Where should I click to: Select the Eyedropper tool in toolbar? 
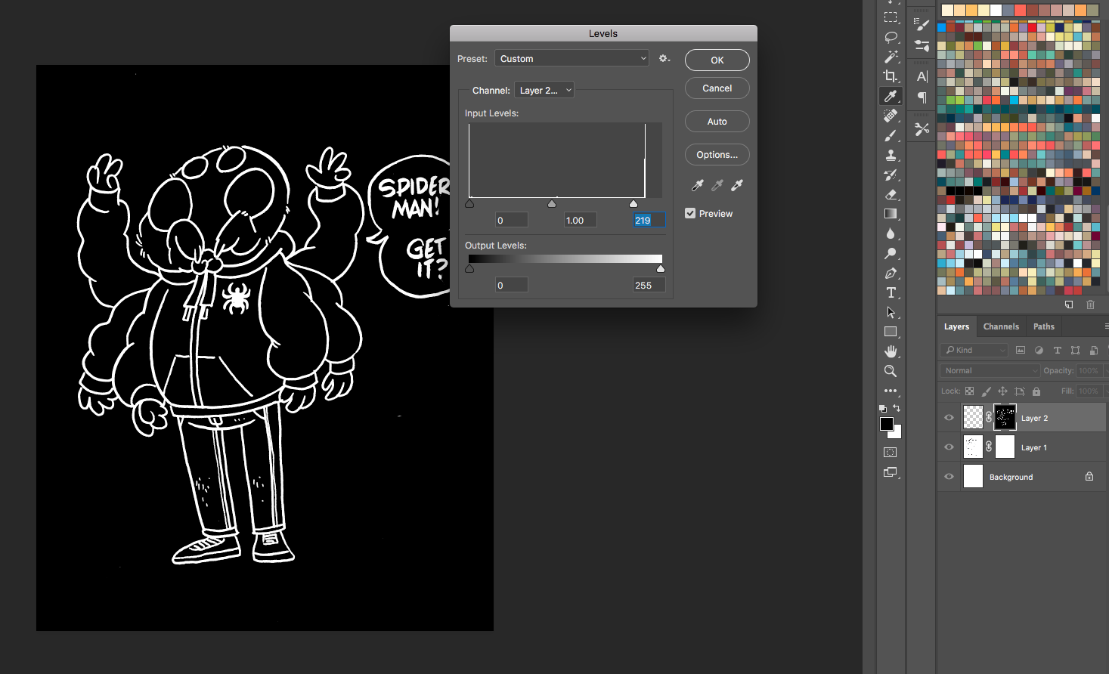pyautogui.click(x=891, y=96)
